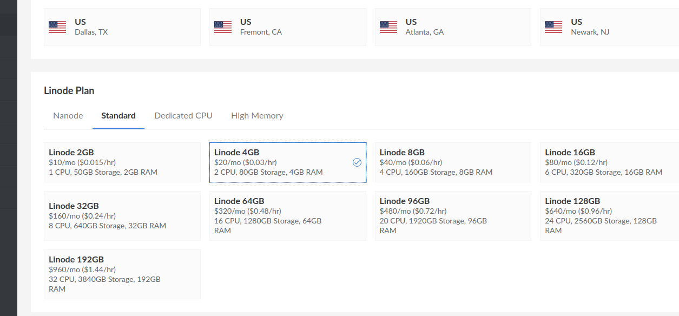Click "4 CPU, 160GB Storage, 8GB RAM" specs
Screen dimensions: 679x316
[436, 172]
